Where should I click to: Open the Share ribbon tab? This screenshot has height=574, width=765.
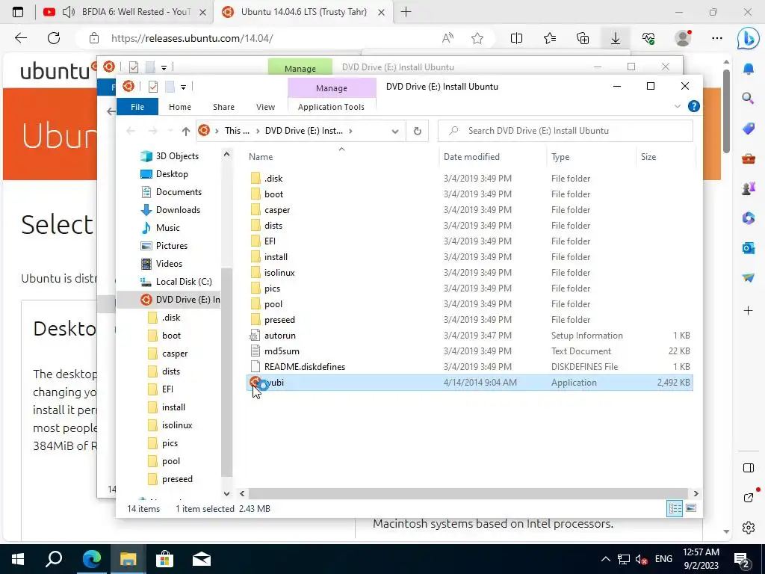(x=223, y=107)
